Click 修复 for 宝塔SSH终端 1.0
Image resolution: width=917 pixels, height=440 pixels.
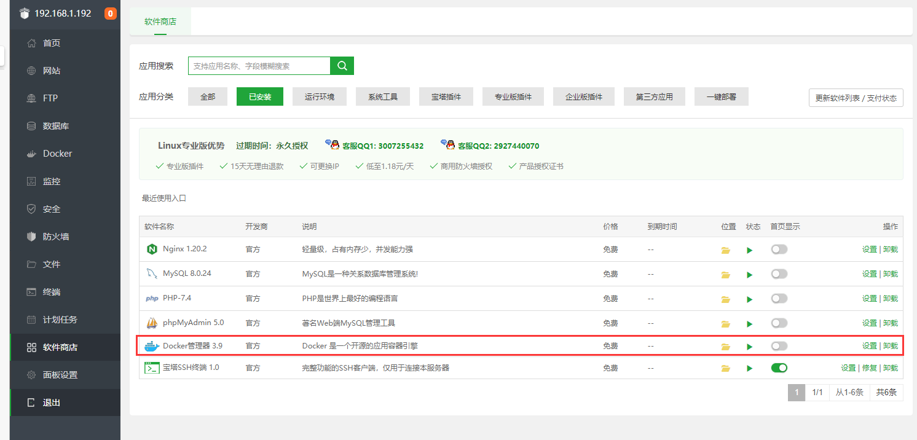(870, 367)
